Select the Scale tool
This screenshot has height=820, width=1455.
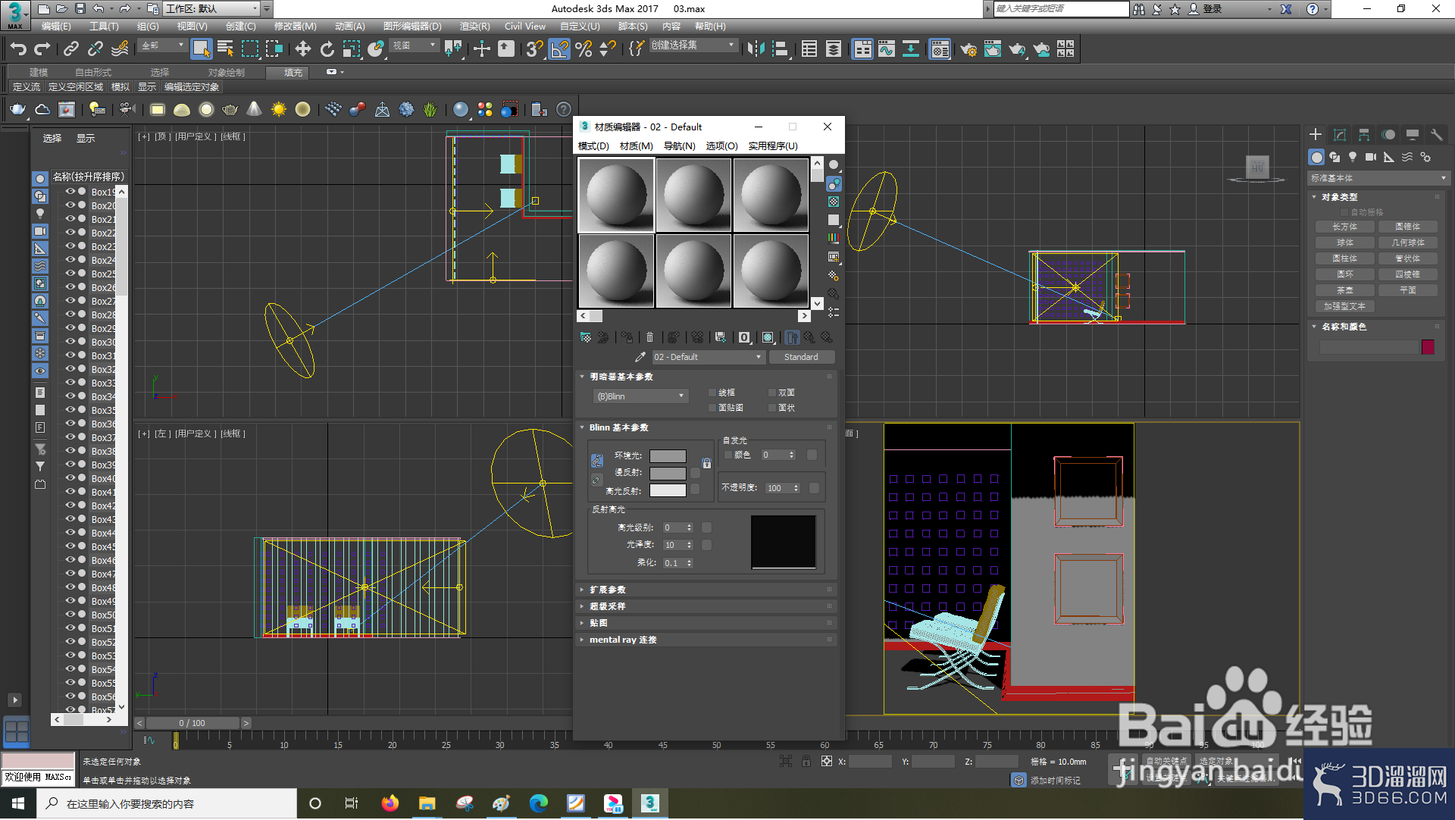click(352, 49)
